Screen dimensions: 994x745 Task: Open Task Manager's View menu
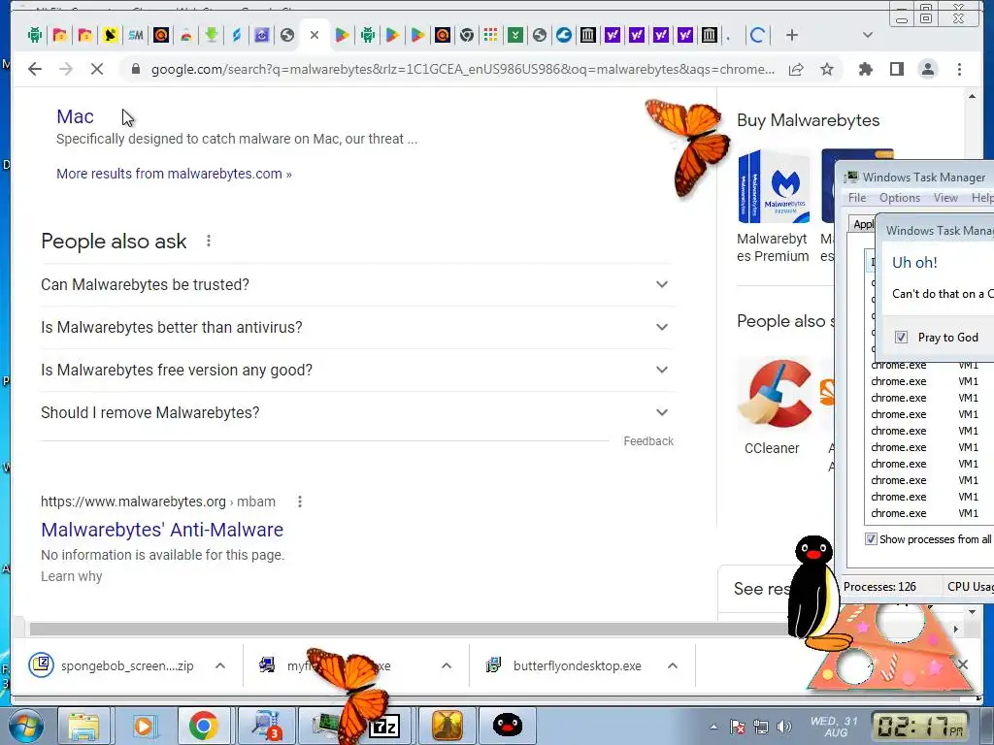945,198
